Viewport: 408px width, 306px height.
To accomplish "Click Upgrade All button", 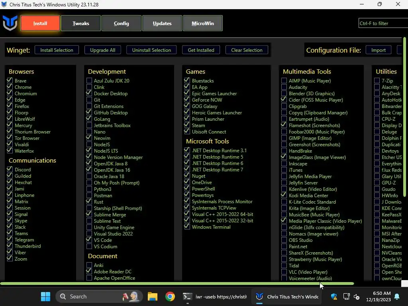I will (102, 50).
